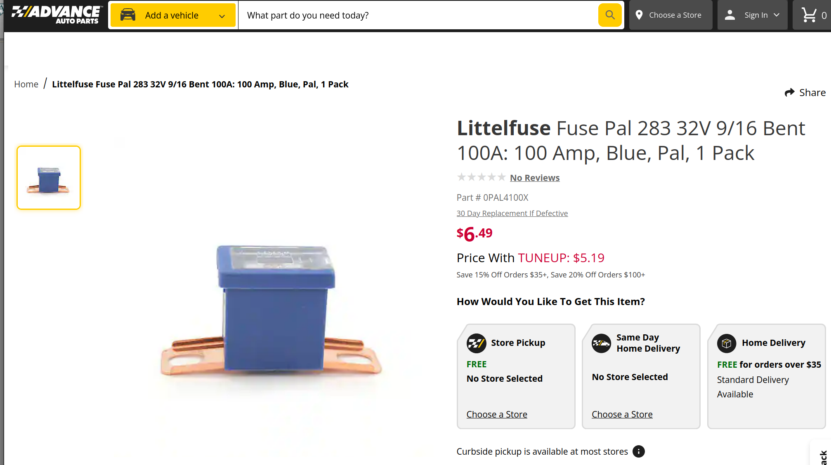Click the Same Day Home Delivery car icon

pyautogui.click(x=601, y=343)
